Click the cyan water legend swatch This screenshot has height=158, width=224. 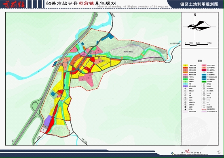[x=186, y=84]
